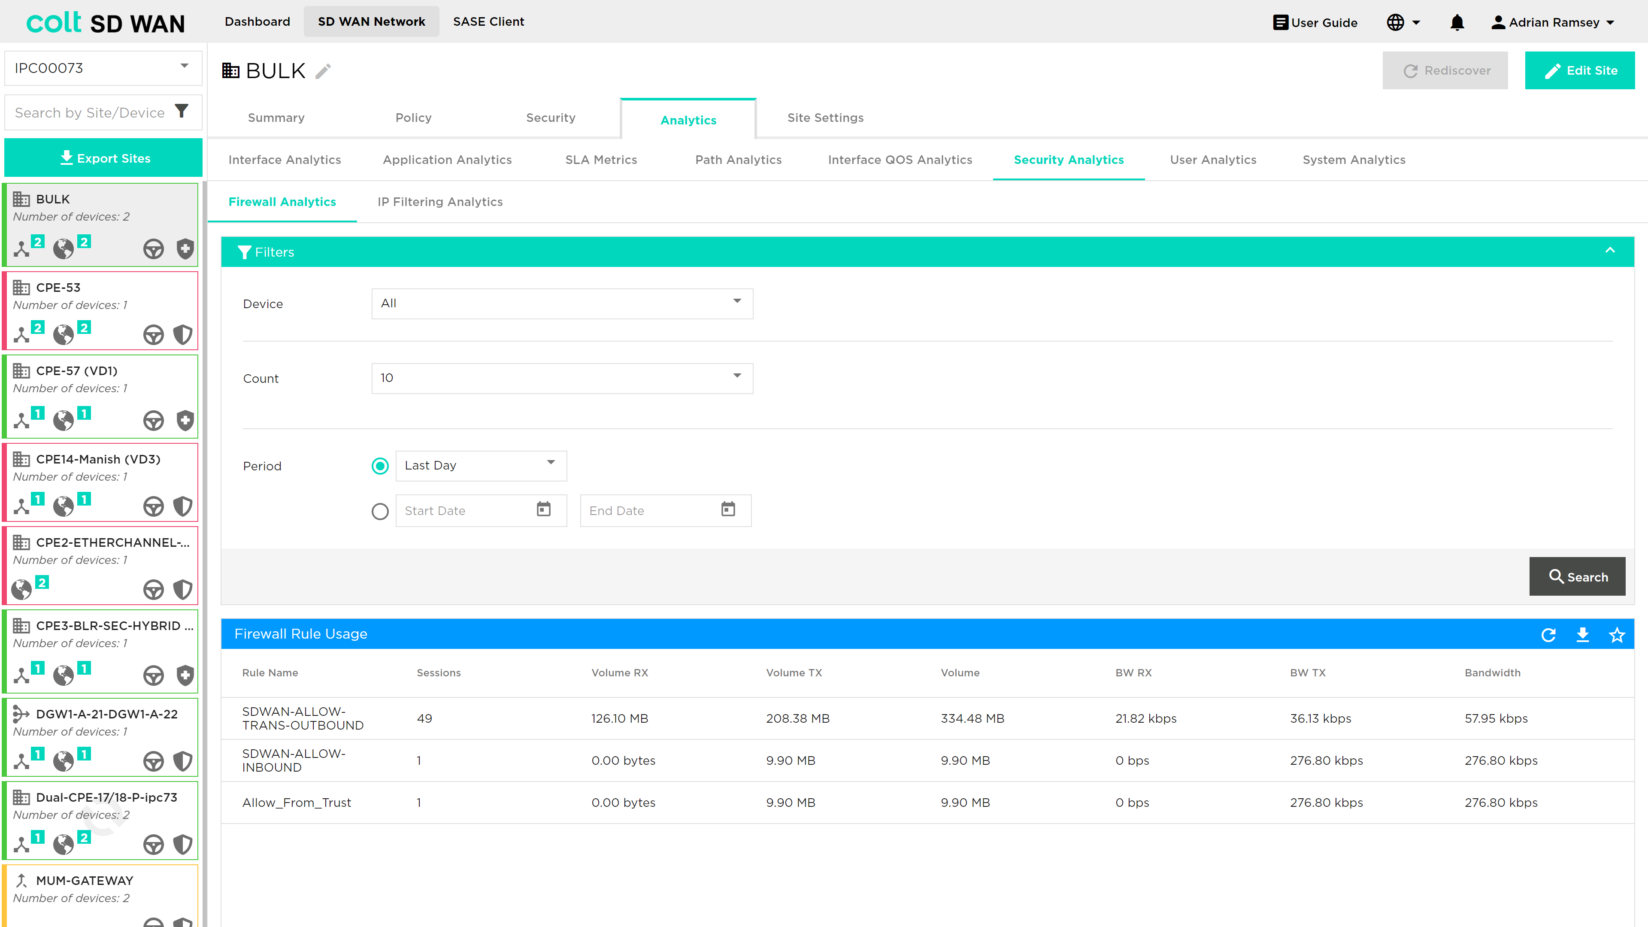
Task: Click the BULK site topology icon
Action: (22, 248)
